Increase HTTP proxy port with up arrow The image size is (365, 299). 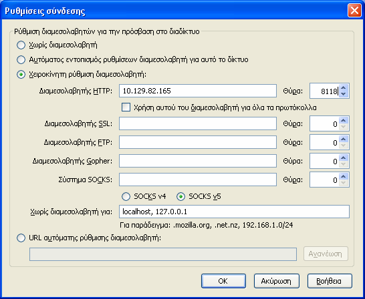click(344, 88)
